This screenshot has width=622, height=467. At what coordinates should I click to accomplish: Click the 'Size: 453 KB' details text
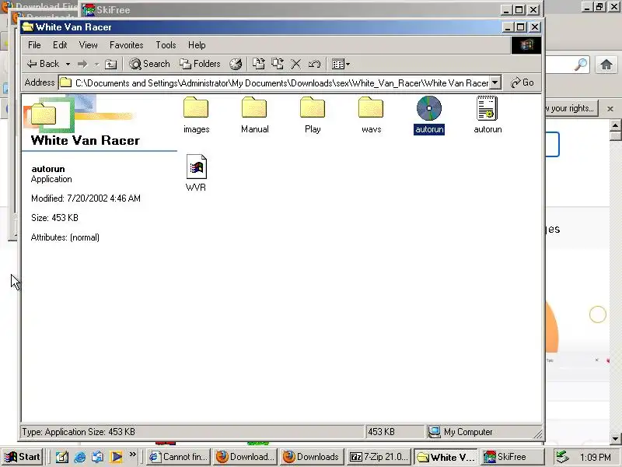tap(54, 218)
